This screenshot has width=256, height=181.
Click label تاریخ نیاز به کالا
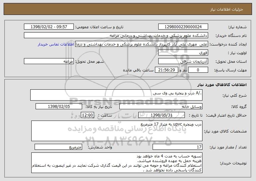(99, 107)
